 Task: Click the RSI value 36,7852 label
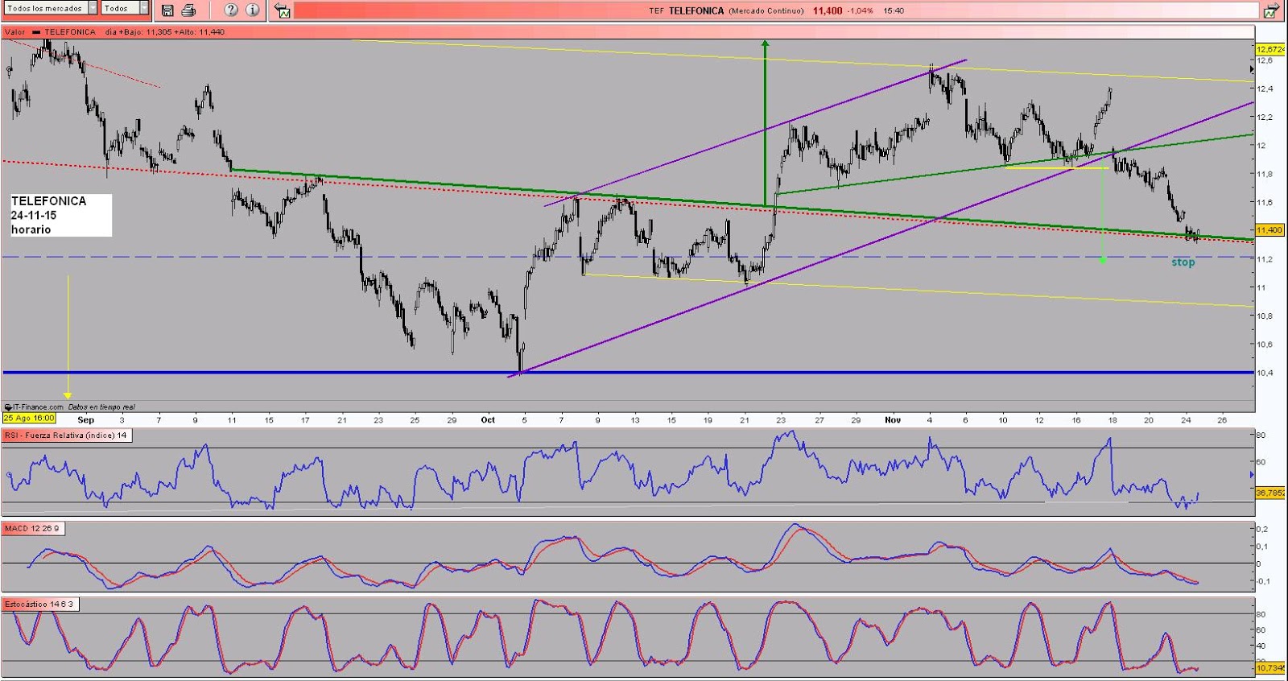pos(1270,493)
